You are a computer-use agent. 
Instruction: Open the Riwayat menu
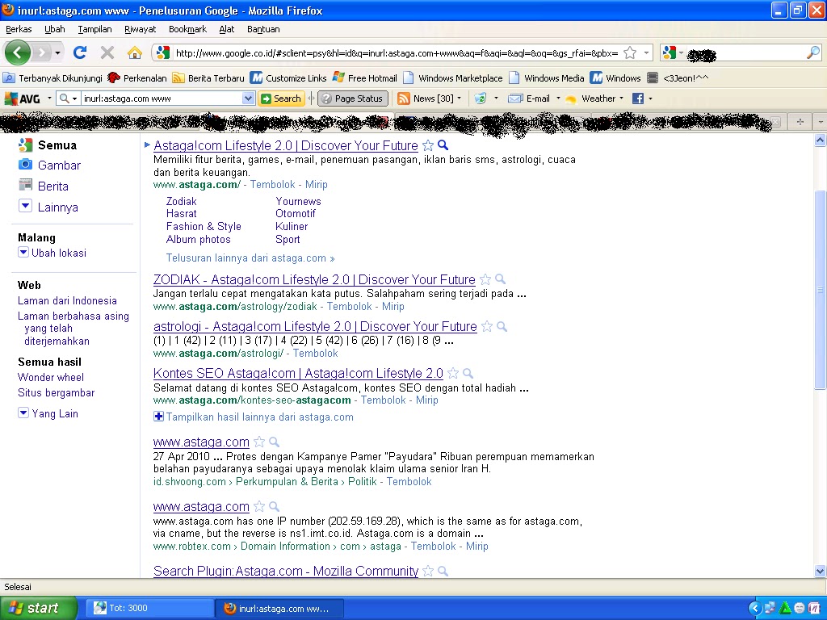[141, 30]
